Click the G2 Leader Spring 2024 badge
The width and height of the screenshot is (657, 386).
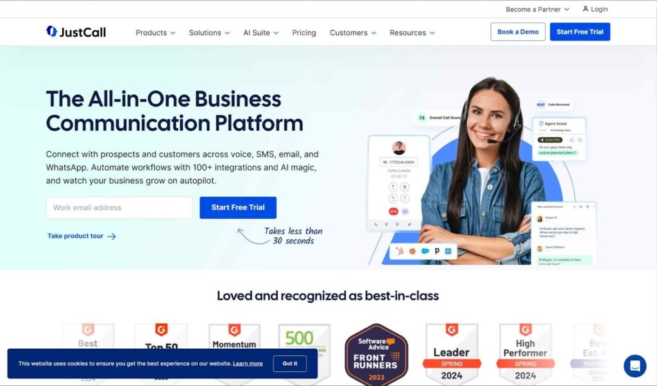point(452,353)
